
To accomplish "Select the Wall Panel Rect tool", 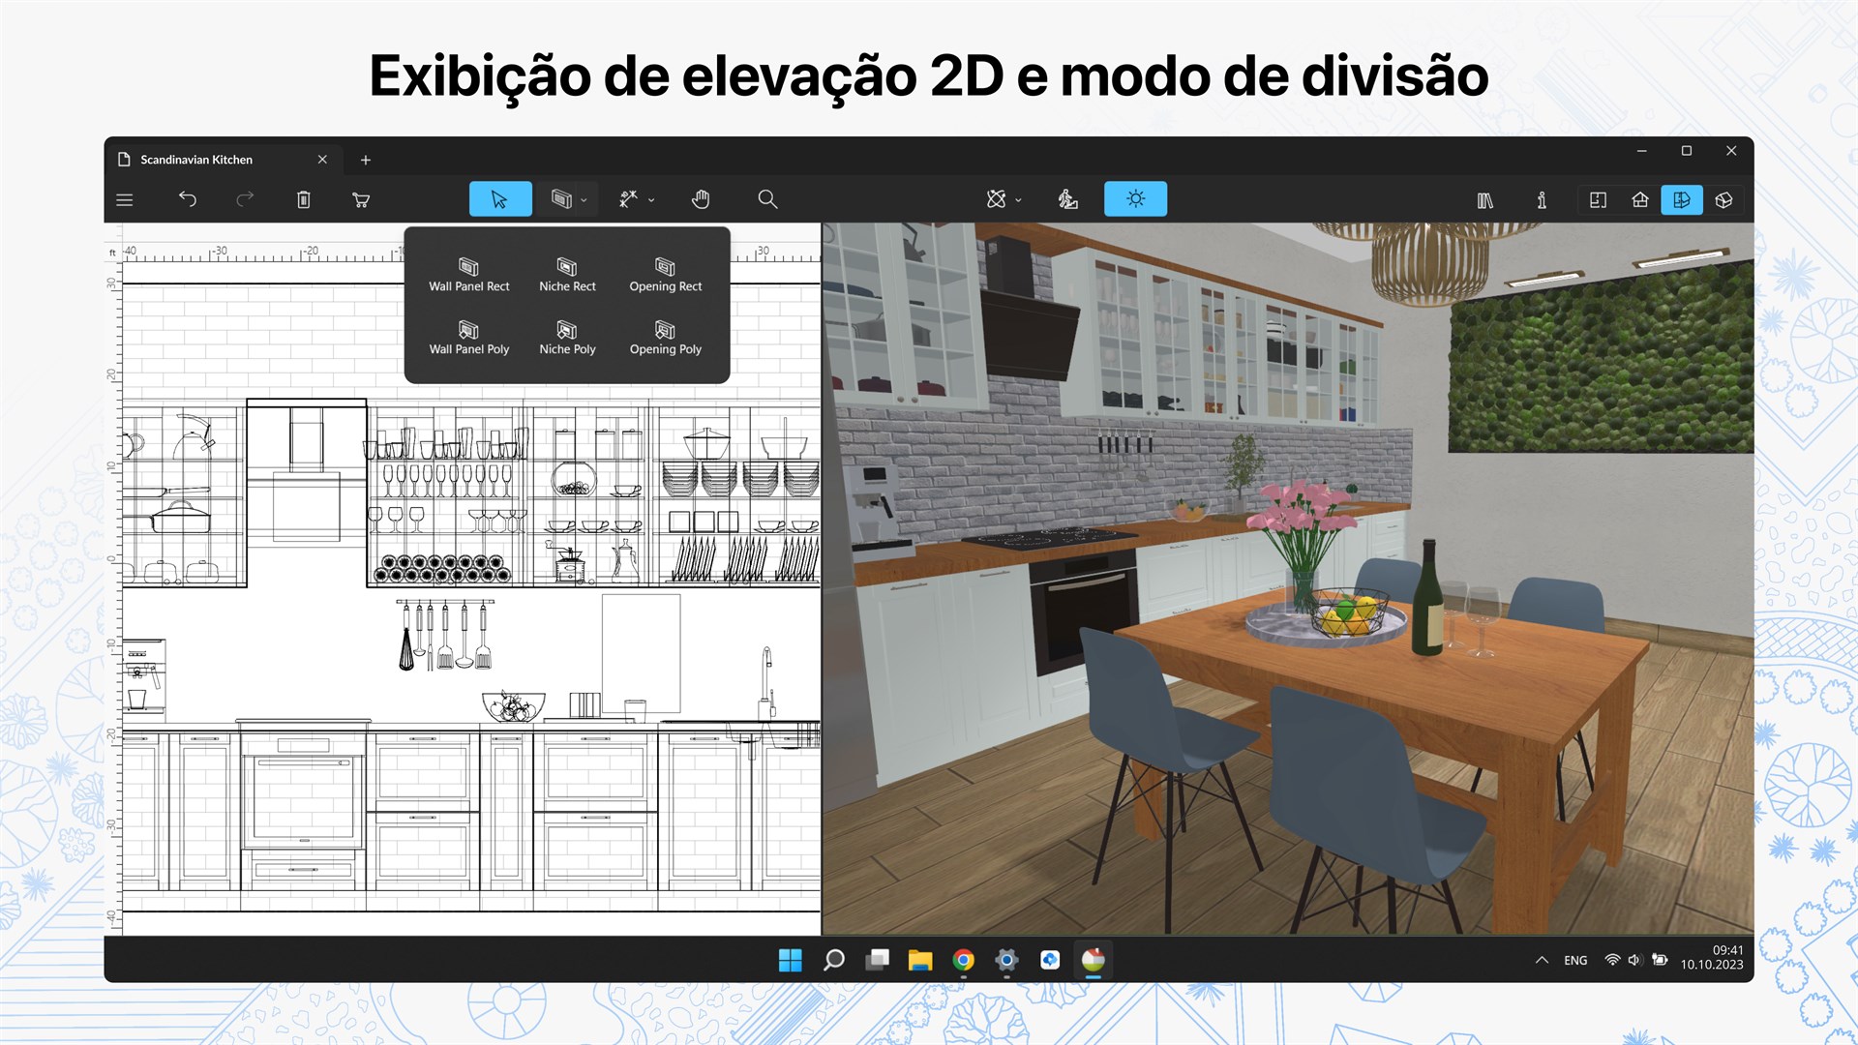I will (468, 273).
